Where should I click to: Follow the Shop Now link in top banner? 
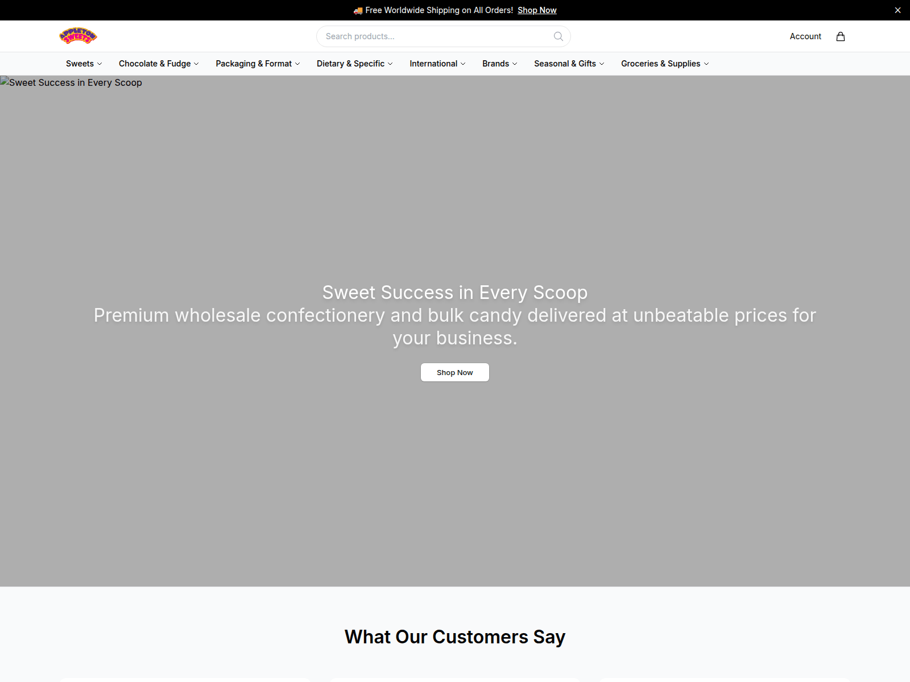537,10
